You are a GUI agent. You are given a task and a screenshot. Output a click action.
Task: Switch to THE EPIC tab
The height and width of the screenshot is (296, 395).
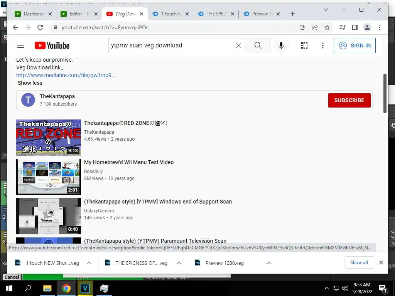pyautogui.click(x=213, y=14)
